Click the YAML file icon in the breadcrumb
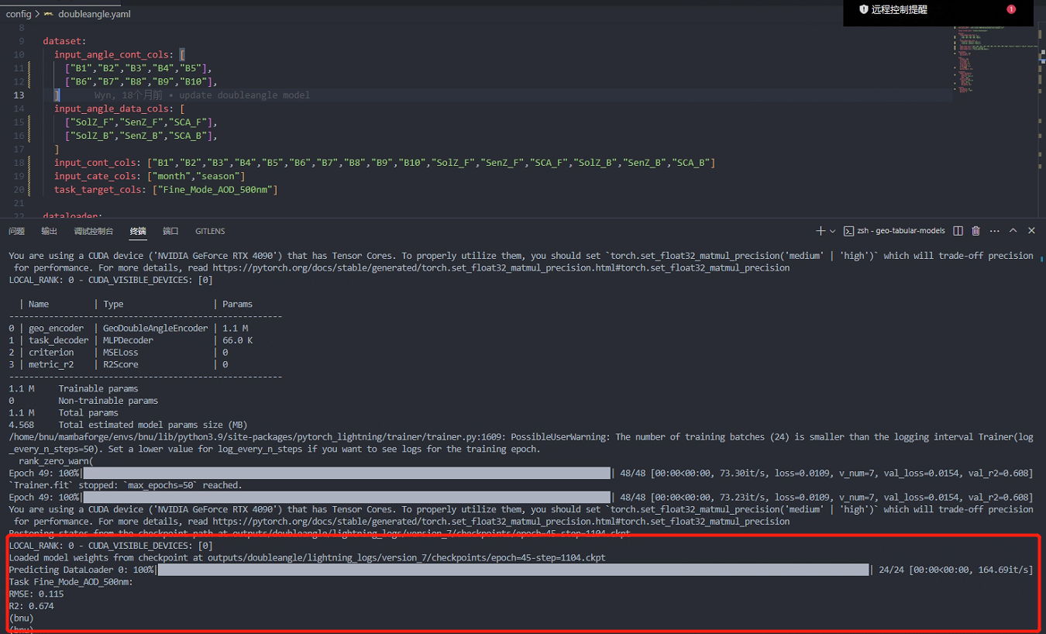This screenshot has height=634, width=1046. [x=49, y=14]
